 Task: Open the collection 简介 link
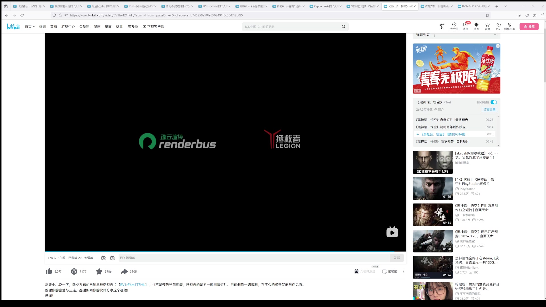pyautogui.click(x=439, y=109)
